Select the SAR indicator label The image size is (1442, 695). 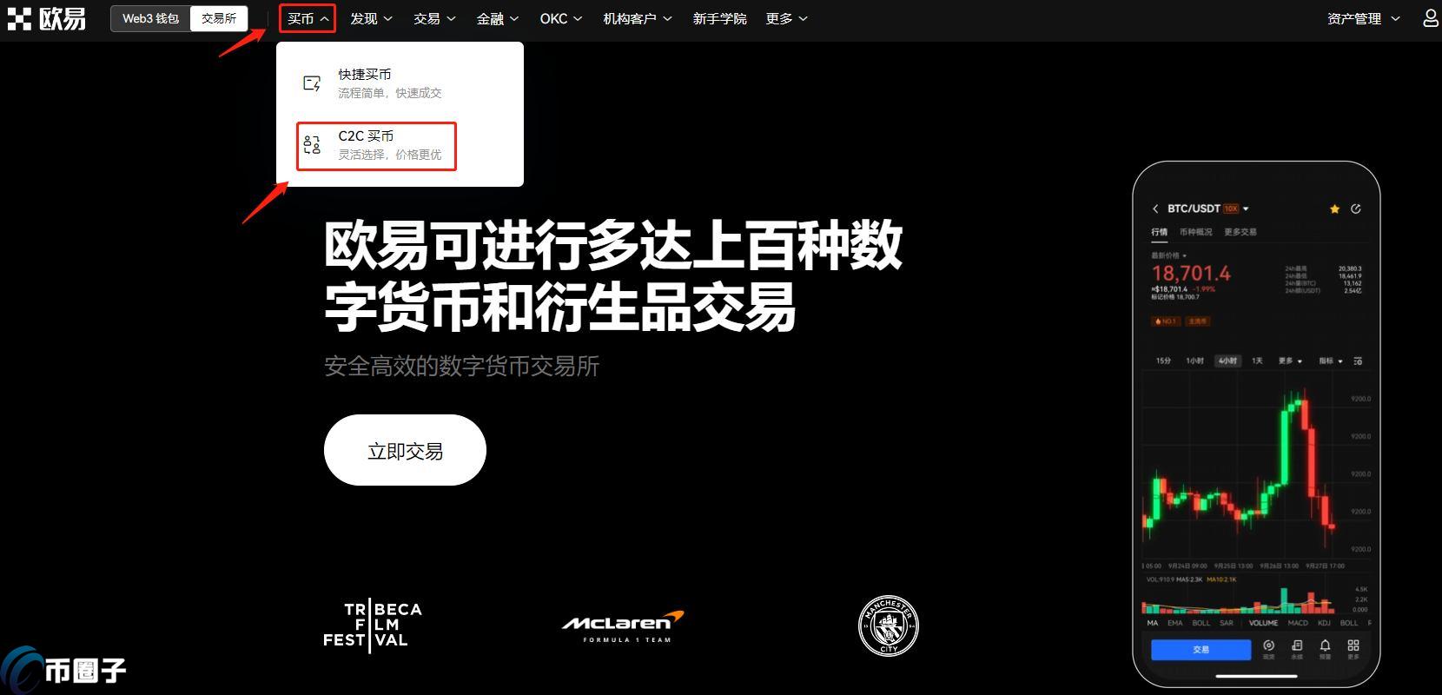pyautogui.click(x=1227, y=623)
